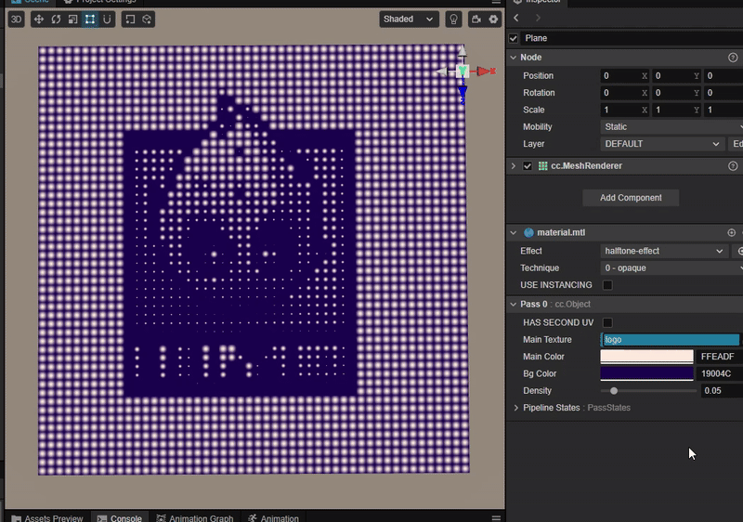Open the Main Color swatch picker
743x522 pixels.
(x=646, y=357)
